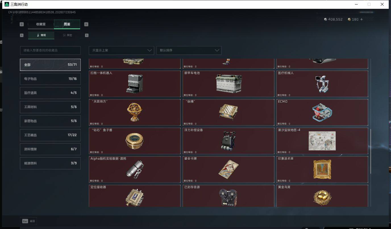Click the gold currency coin icon showing 180
Screen dimensions: 391x229
point(349,19)
